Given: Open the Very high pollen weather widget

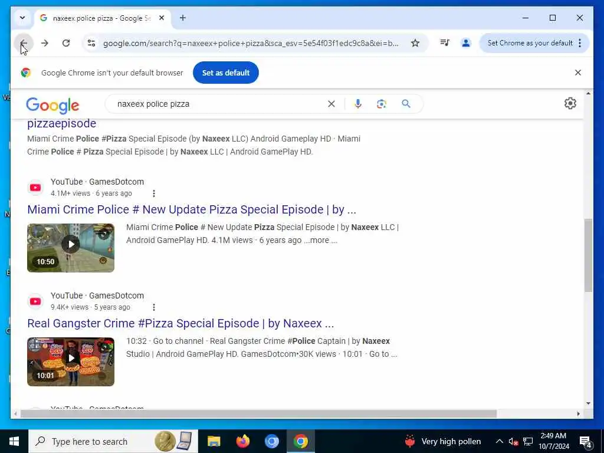Looking at the screenshot, I should coord(443,441).
